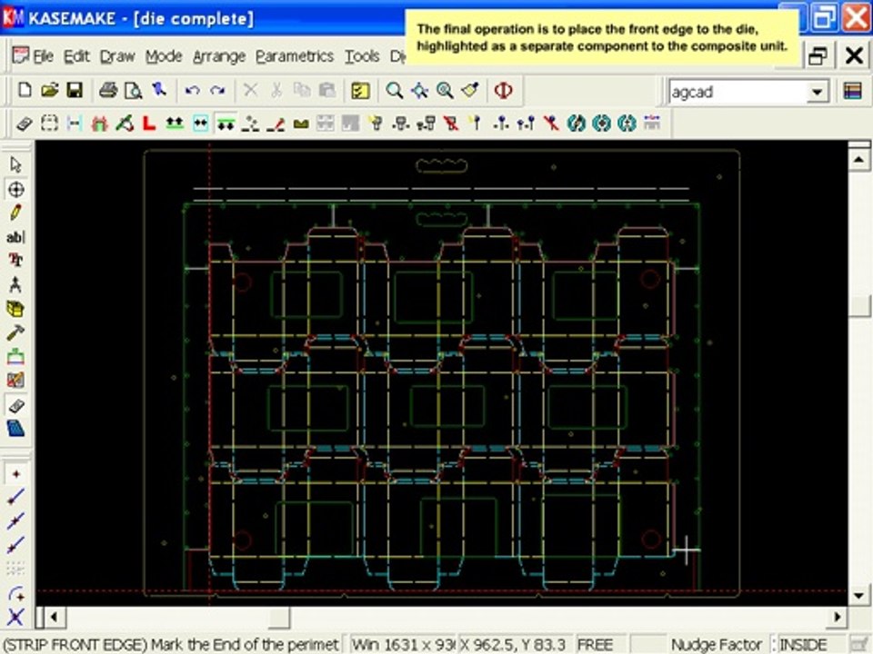Toggle the dotted grid snap
The image size is (873, 654).
15,569
